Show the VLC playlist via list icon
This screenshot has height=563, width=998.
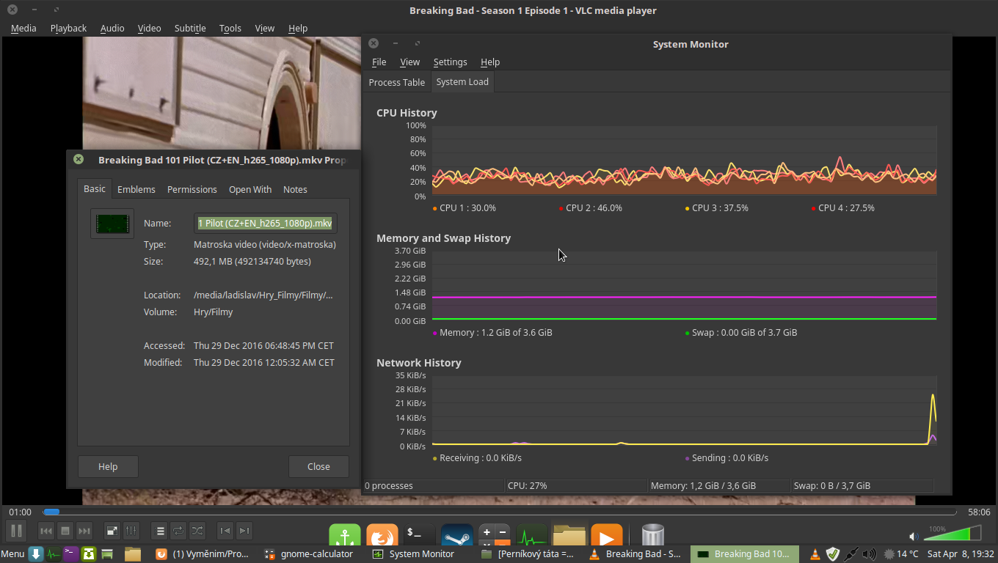[x=159, y=531]
